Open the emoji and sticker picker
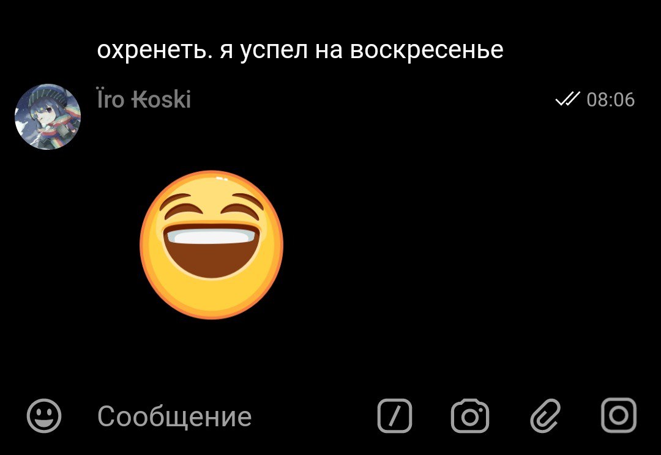The width and height of the screenshot is (661, 455). pyautogui.click(x=44, y=416)
